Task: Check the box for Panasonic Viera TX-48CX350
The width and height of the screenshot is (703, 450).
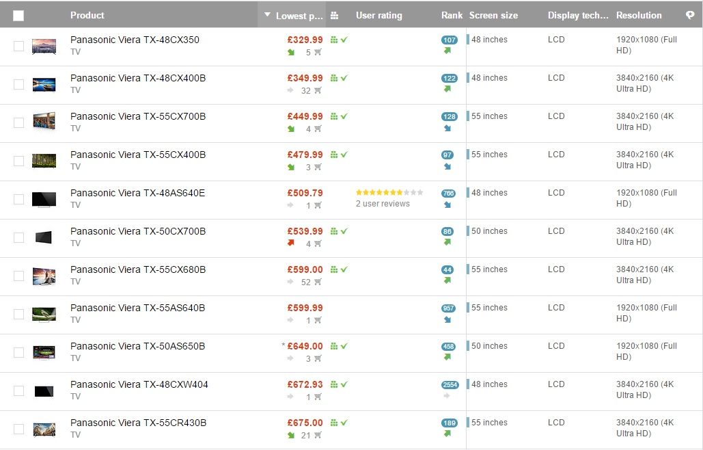Action: click(x=18, y=46)
